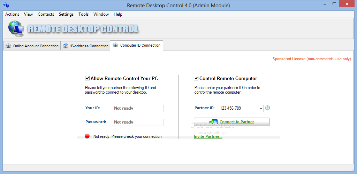Click the globe monitor logo in banner

pyautogui.click(x=16, y=29)
